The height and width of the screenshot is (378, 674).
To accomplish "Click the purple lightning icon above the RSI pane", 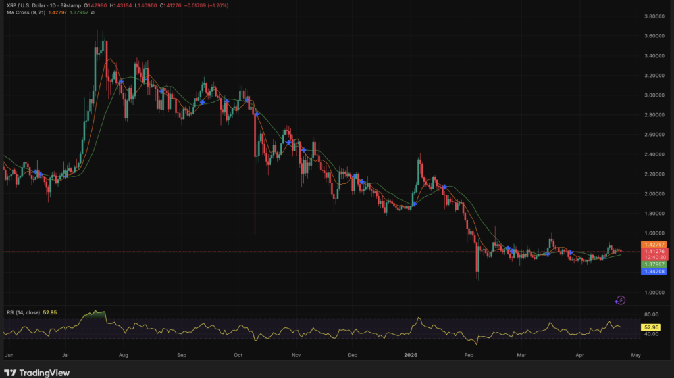I will [x=620, y=300].
